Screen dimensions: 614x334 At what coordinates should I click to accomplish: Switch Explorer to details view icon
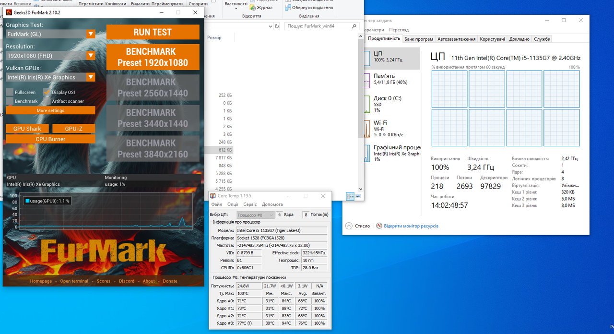point(350,196)
